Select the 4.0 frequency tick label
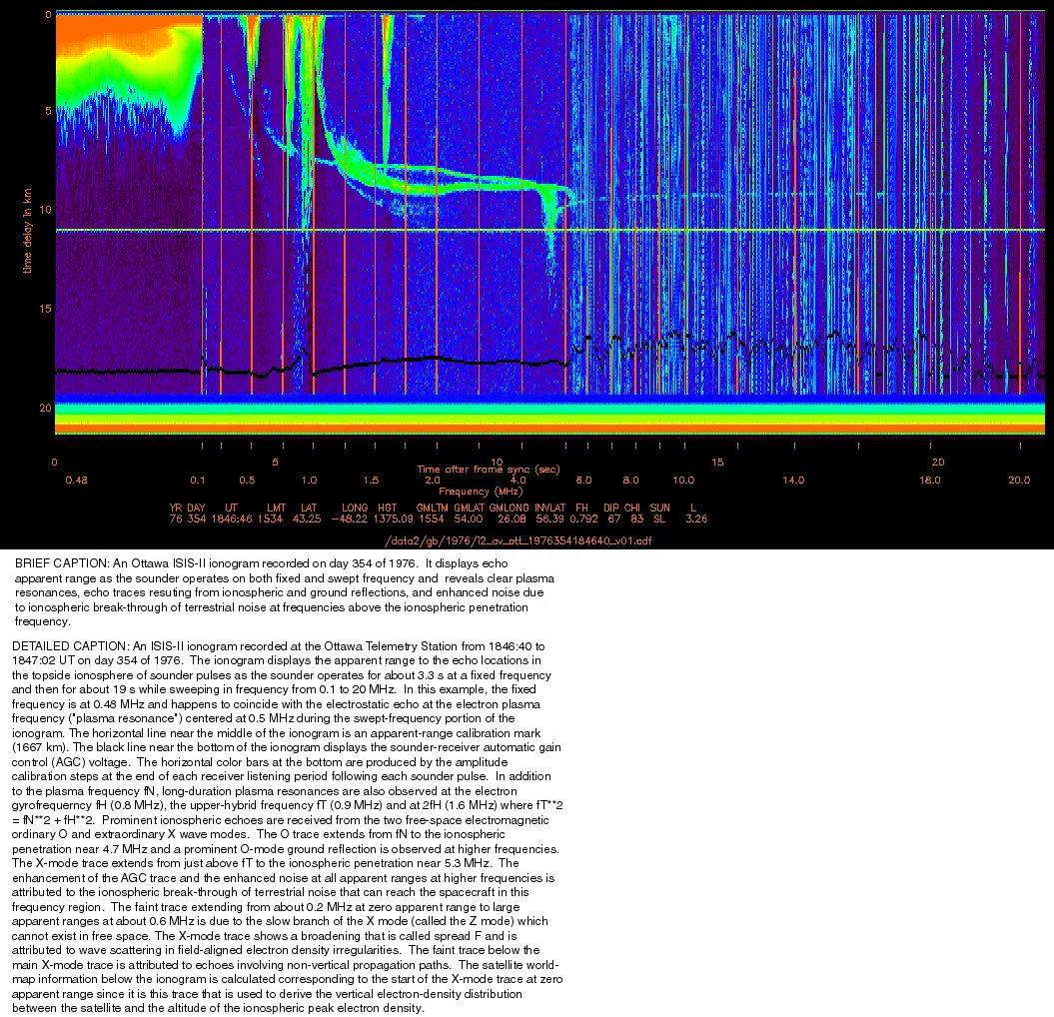 tap(518, 480)
